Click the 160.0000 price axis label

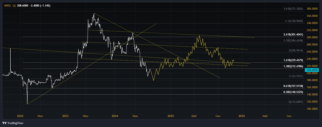pyautogui.click(x=312, y=87)
